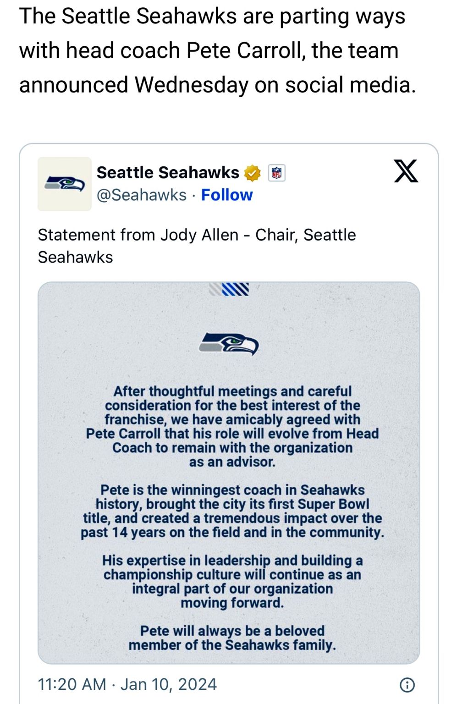Select the 'Pete is the winningest coach' paragraph
The height and width of the screenshot is (704, 457).
[x=232, y=511]
